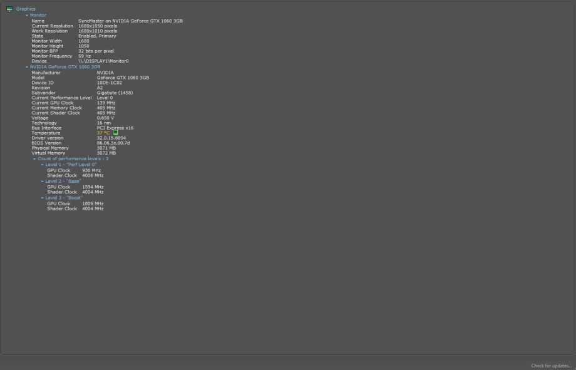This screenshot has height=370, width=576.
Task: Click the Revision value A2
Action: (x=100, y=88)
